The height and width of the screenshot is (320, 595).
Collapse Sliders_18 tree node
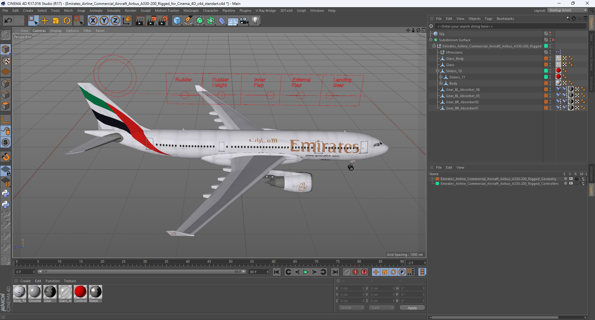tap(438, 71)
